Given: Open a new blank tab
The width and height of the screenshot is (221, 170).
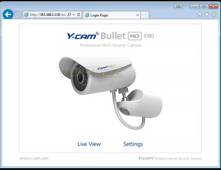Looking at the screenshot, I should click(145, 15).
